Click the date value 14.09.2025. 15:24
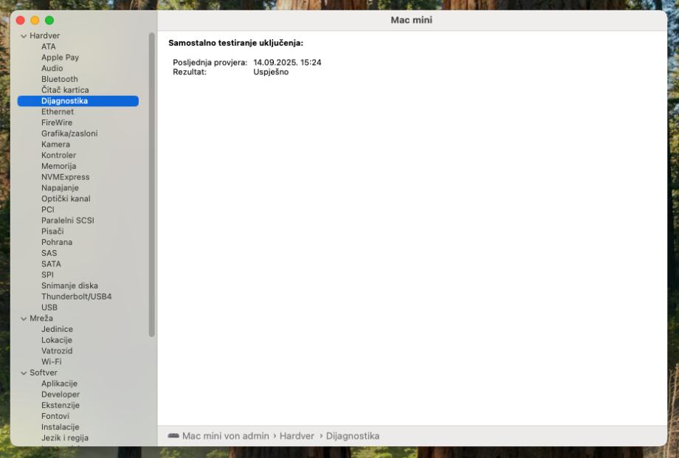The height and width of the screenshot is (458, 679). (x=287, y=63)
